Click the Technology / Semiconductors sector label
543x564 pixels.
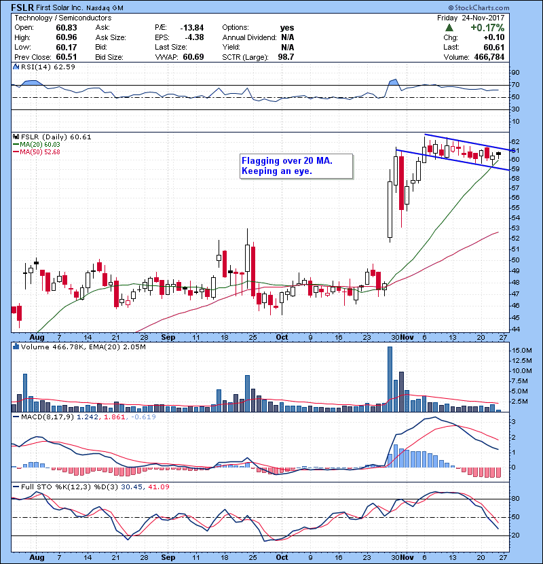pos(63,18)
